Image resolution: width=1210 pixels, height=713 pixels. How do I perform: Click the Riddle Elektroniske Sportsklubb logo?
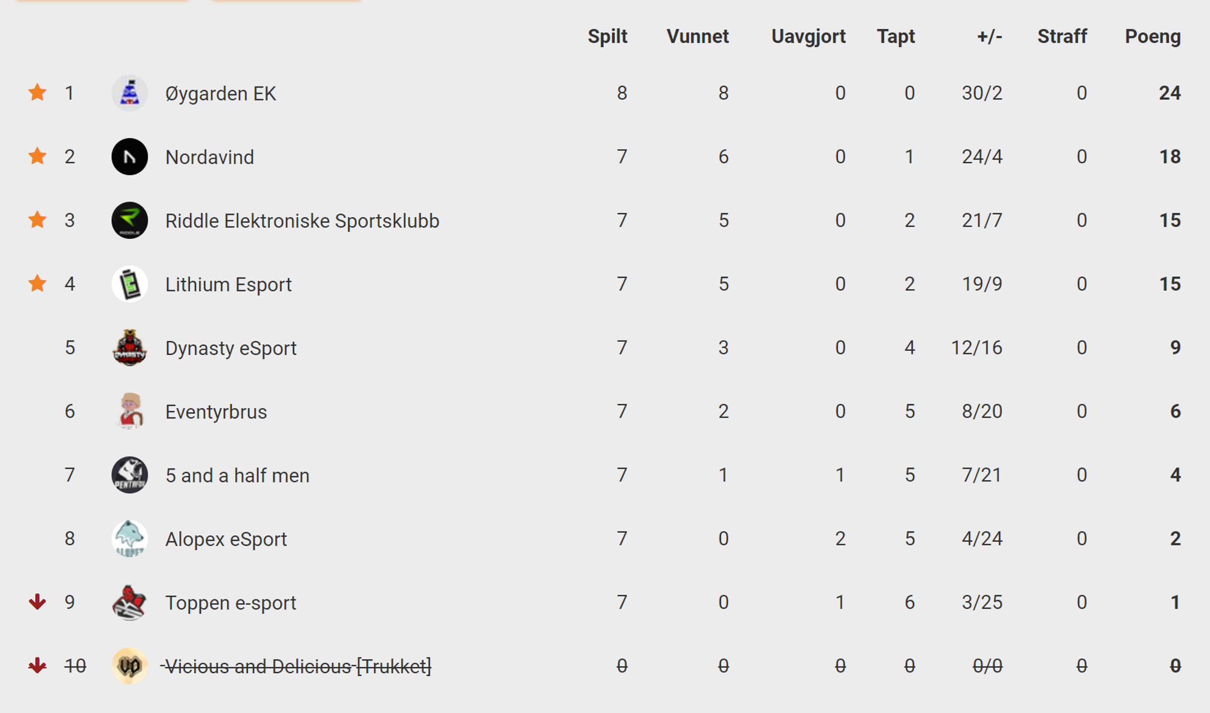point(129,220)
